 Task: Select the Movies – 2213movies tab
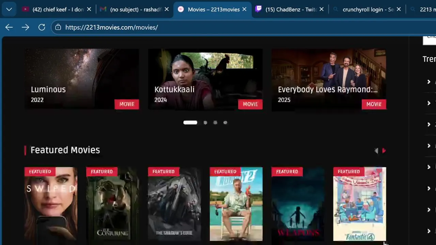pos(212,10)
